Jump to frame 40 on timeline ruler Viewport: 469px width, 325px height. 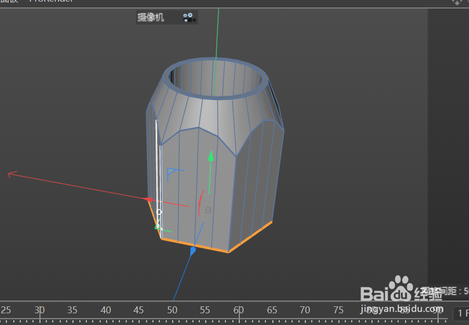click(106, 310)
